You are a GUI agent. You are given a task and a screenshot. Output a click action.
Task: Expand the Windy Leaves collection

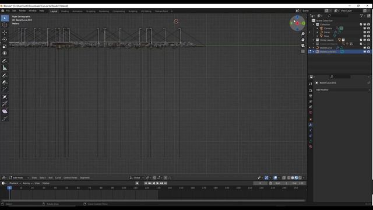(314, 40)
